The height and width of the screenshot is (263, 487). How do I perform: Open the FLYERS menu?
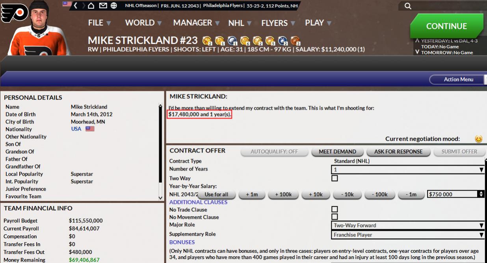coord(278,23)
